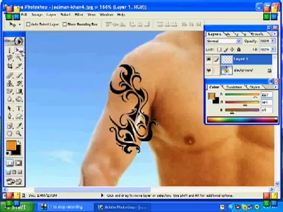Select the Blur tool
This screenshot has height=212, width=283.
tap(10, 99)
